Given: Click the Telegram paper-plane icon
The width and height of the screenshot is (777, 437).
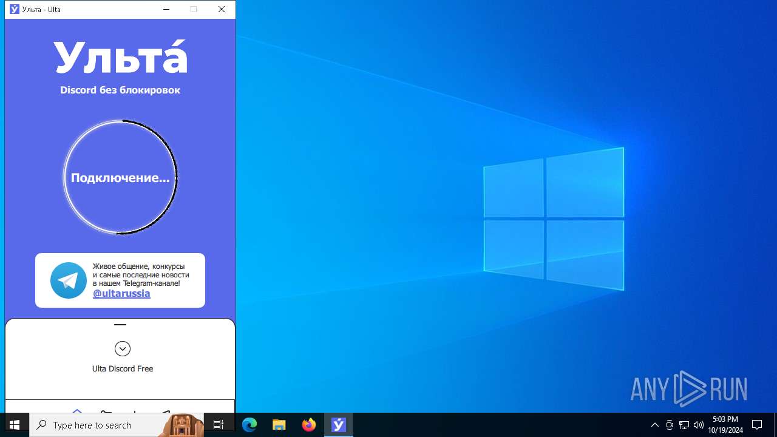Looking at the screenshot, I should tap(69, 280).
